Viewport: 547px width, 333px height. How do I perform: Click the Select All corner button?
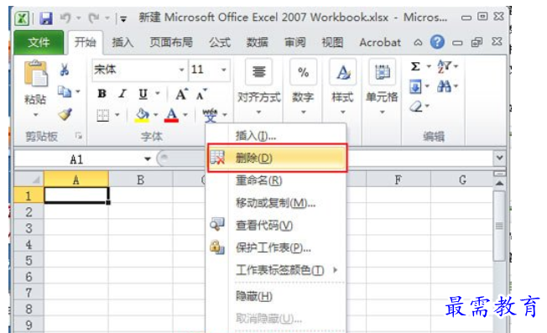coord(29,180)
